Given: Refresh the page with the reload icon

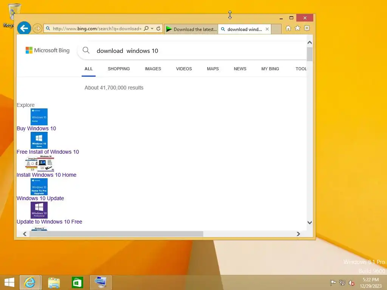Looking at the screenshot, I should point(158,28).
